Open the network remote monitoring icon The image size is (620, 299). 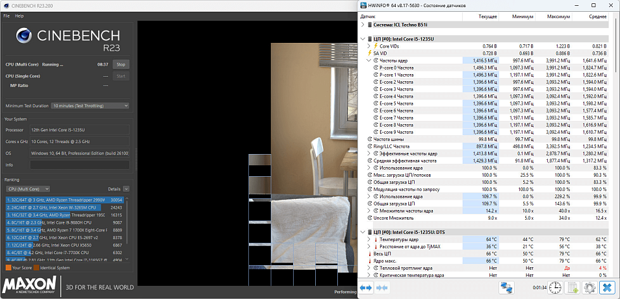tap(507, 287)
